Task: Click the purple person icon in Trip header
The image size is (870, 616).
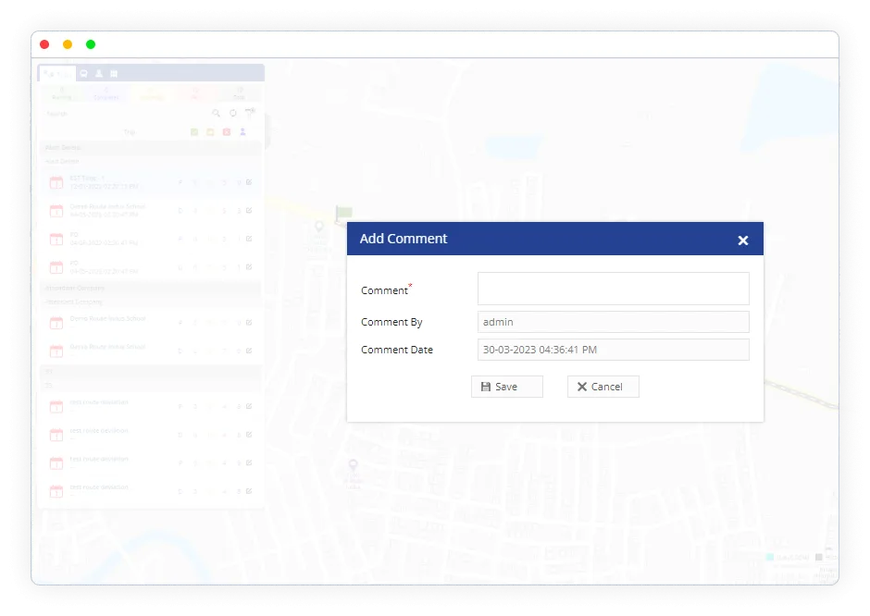Action: tap(242, 132)
